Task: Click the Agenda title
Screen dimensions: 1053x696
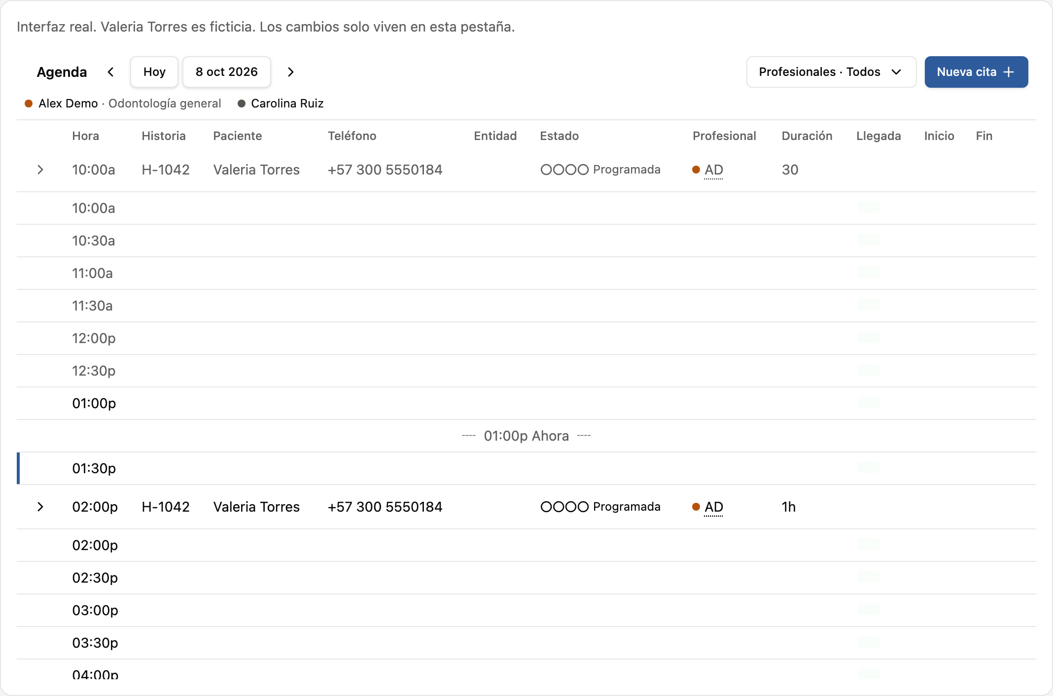Action: point(62,72)
